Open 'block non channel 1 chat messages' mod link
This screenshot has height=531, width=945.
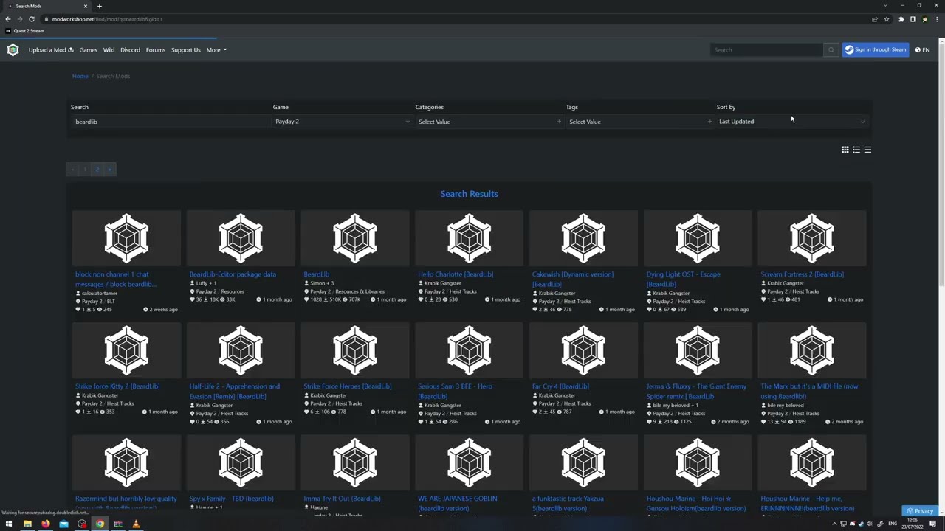point(115,279)
